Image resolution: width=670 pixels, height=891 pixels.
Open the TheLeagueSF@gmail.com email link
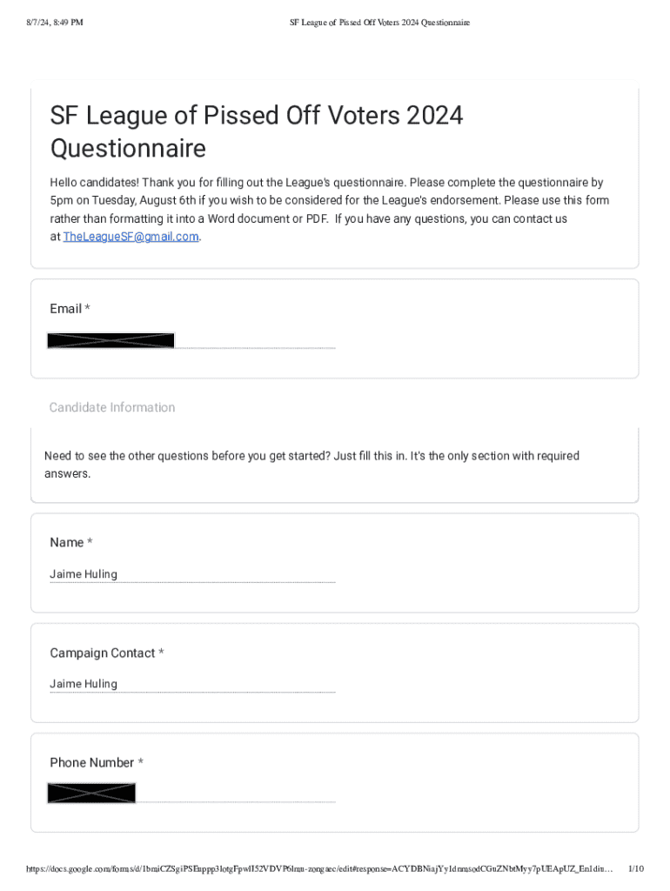(131, 237)
